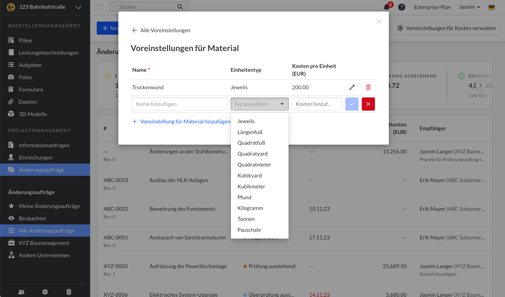The image size is (505, 297).
Task: Click Enterprise-Plan in top bar
Action: tap(432, 7)
